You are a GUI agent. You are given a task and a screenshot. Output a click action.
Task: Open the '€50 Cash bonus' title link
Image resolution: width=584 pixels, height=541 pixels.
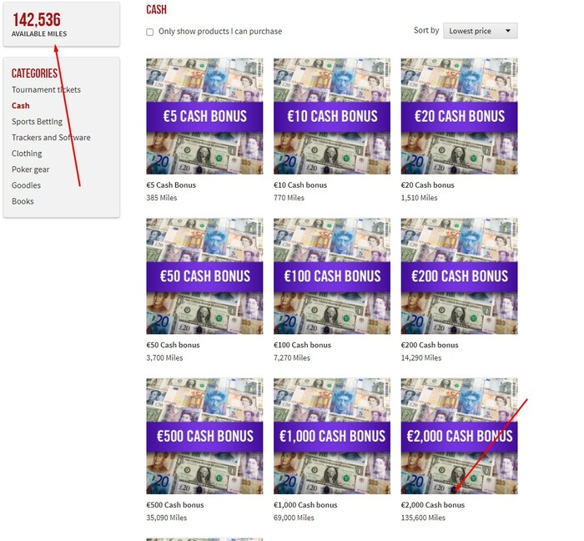[x=173, y=345]
